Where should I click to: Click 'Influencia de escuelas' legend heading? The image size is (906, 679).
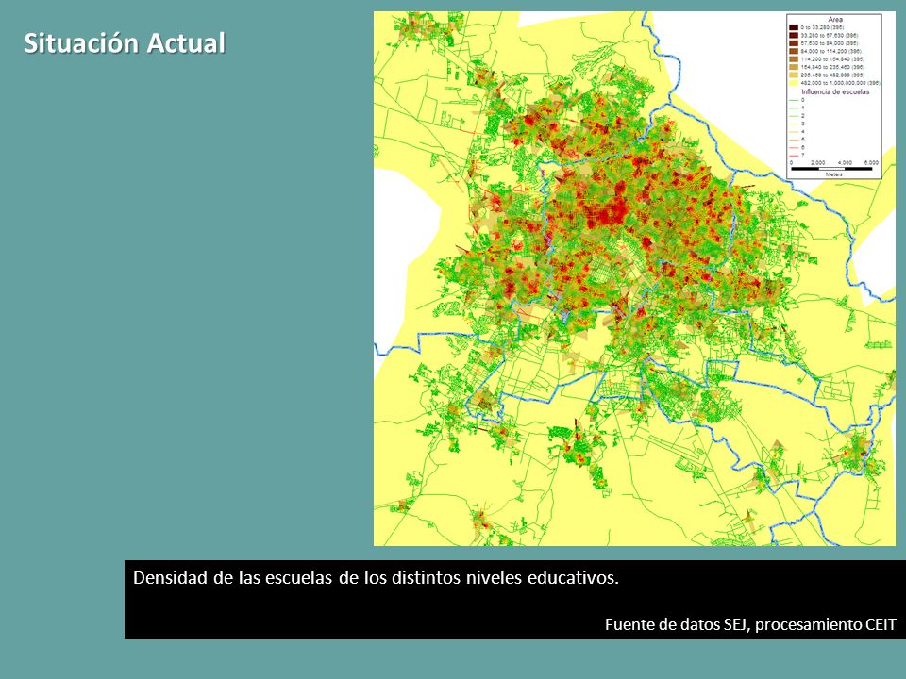[835, 91]
